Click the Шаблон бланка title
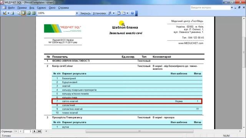246x138 pixels. [125, 27]
